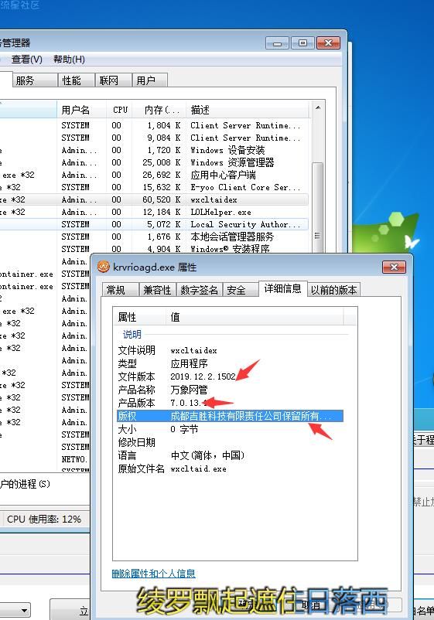Image resolution: width=434 pixels, height=620 pixels.
Task: Switch to the 服务 tab in Task Manager
Action: 35,80
